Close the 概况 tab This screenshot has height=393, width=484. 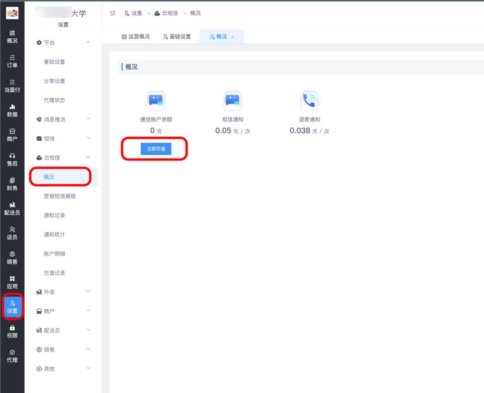pos(232,36)
